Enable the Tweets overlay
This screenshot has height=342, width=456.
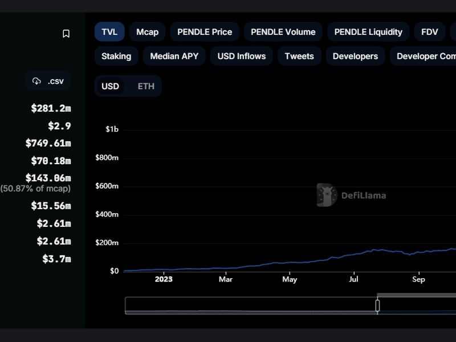click(299, 56)
